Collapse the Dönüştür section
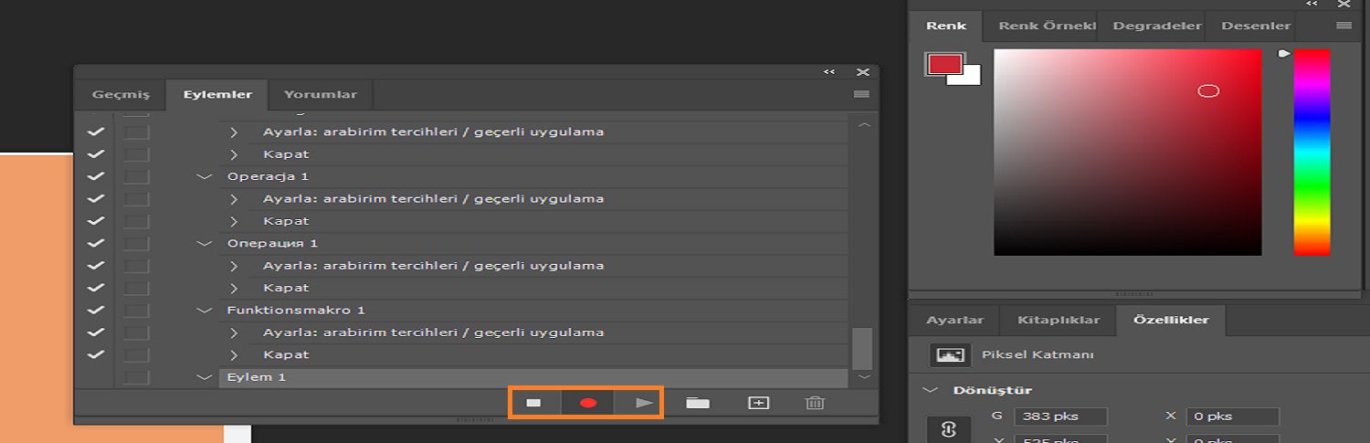 930,390
